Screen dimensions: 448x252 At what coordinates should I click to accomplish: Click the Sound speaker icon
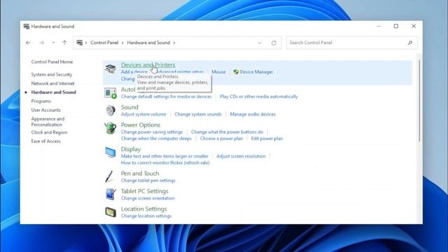coord(111,111)
